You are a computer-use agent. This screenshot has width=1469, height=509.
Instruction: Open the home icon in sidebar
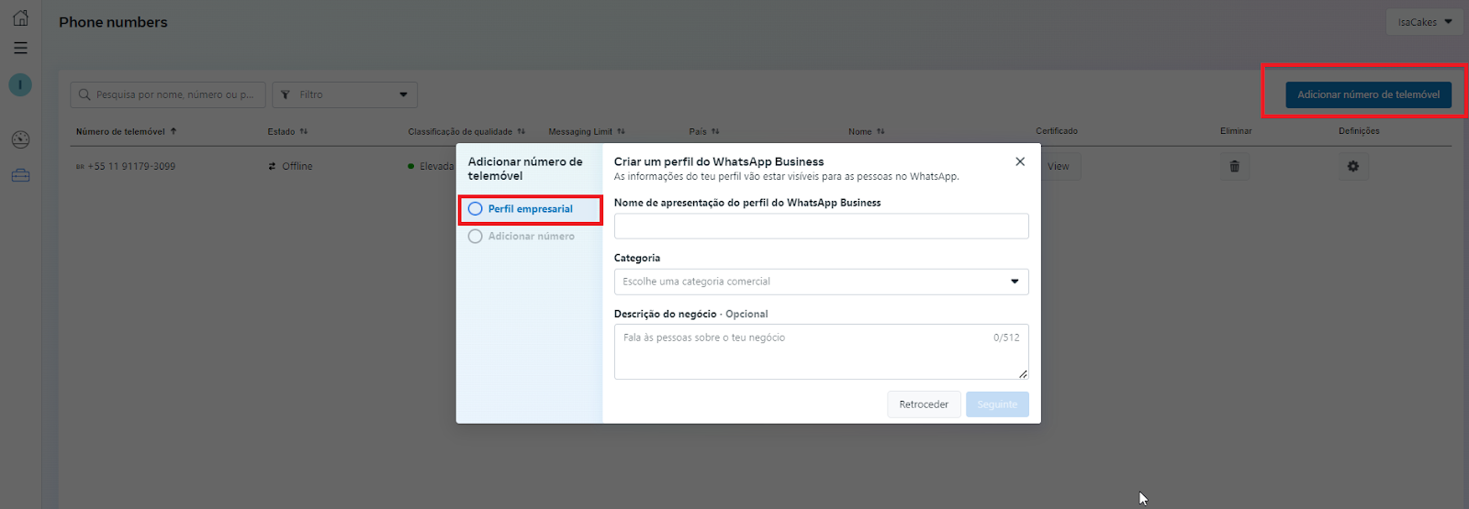[x=20, y=18]
